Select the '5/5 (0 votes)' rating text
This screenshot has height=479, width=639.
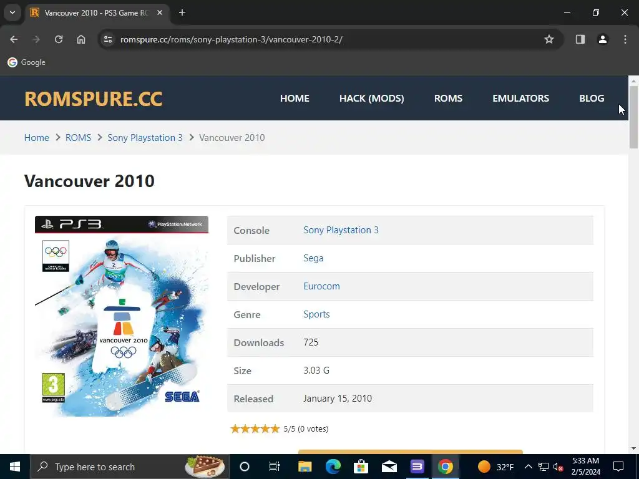[306, 429]
